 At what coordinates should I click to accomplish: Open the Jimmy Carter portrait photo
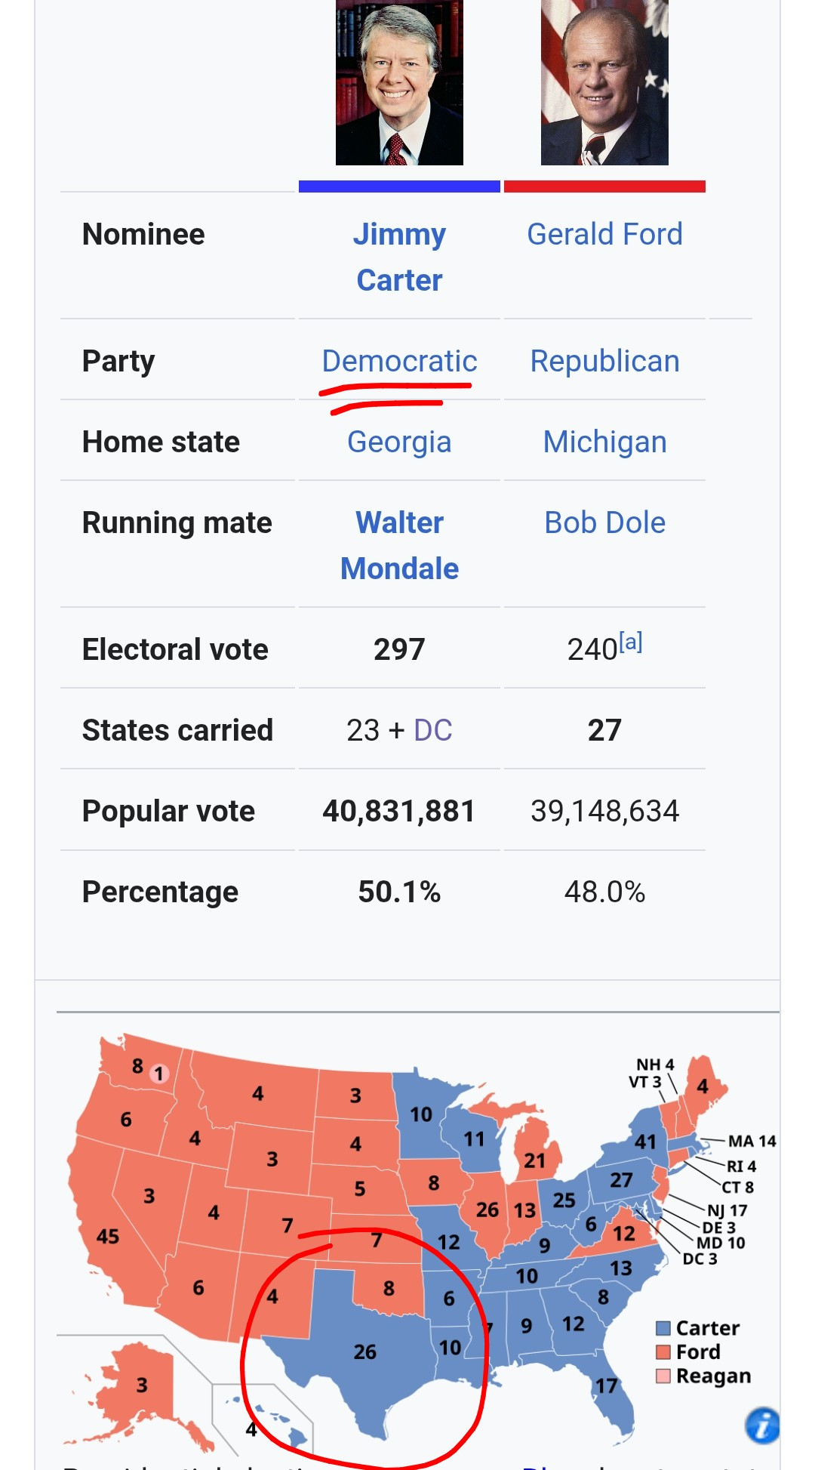(x=399, y=82)
